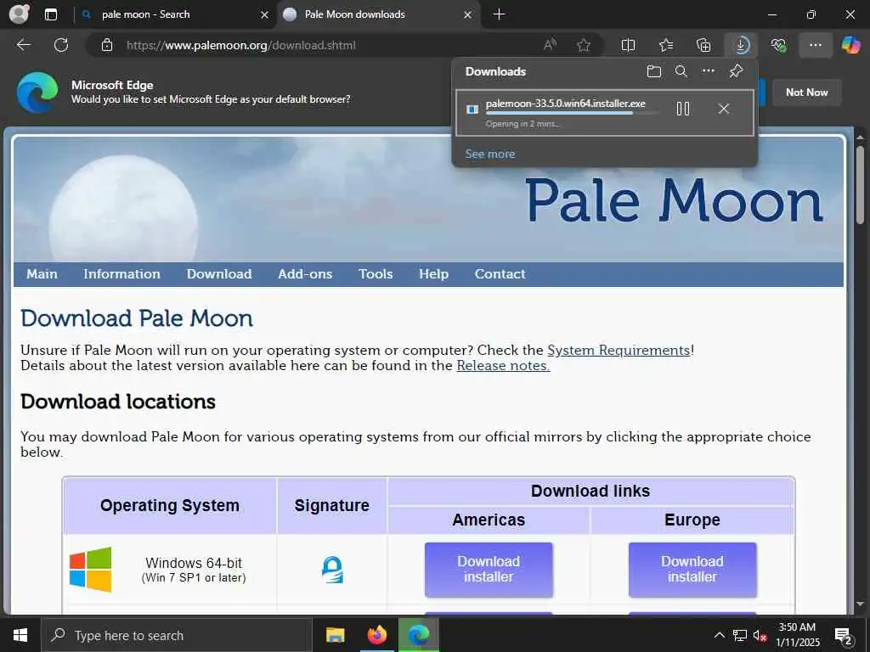Image resolution: width=870 pixels, height=652 pixels.
Task: Click the browser back arrow
Action: coord(23,45)
